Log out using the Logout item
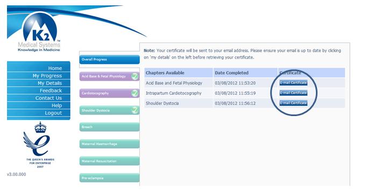The image size is (367, 194). 39,113
